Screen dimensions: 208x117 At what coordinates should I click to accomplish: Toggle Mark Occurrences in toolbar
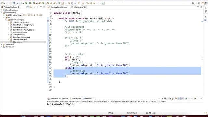click(x=62, y=3)
